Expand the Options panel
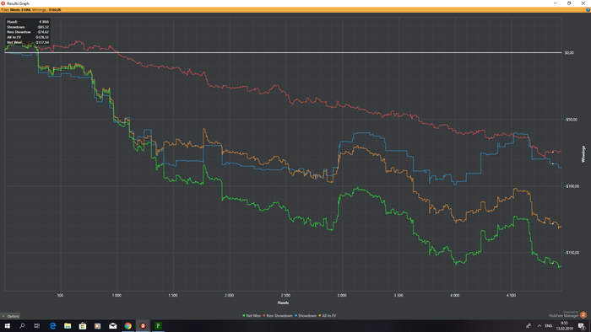This screenshot has height=332, width=591. click(10, 316)
